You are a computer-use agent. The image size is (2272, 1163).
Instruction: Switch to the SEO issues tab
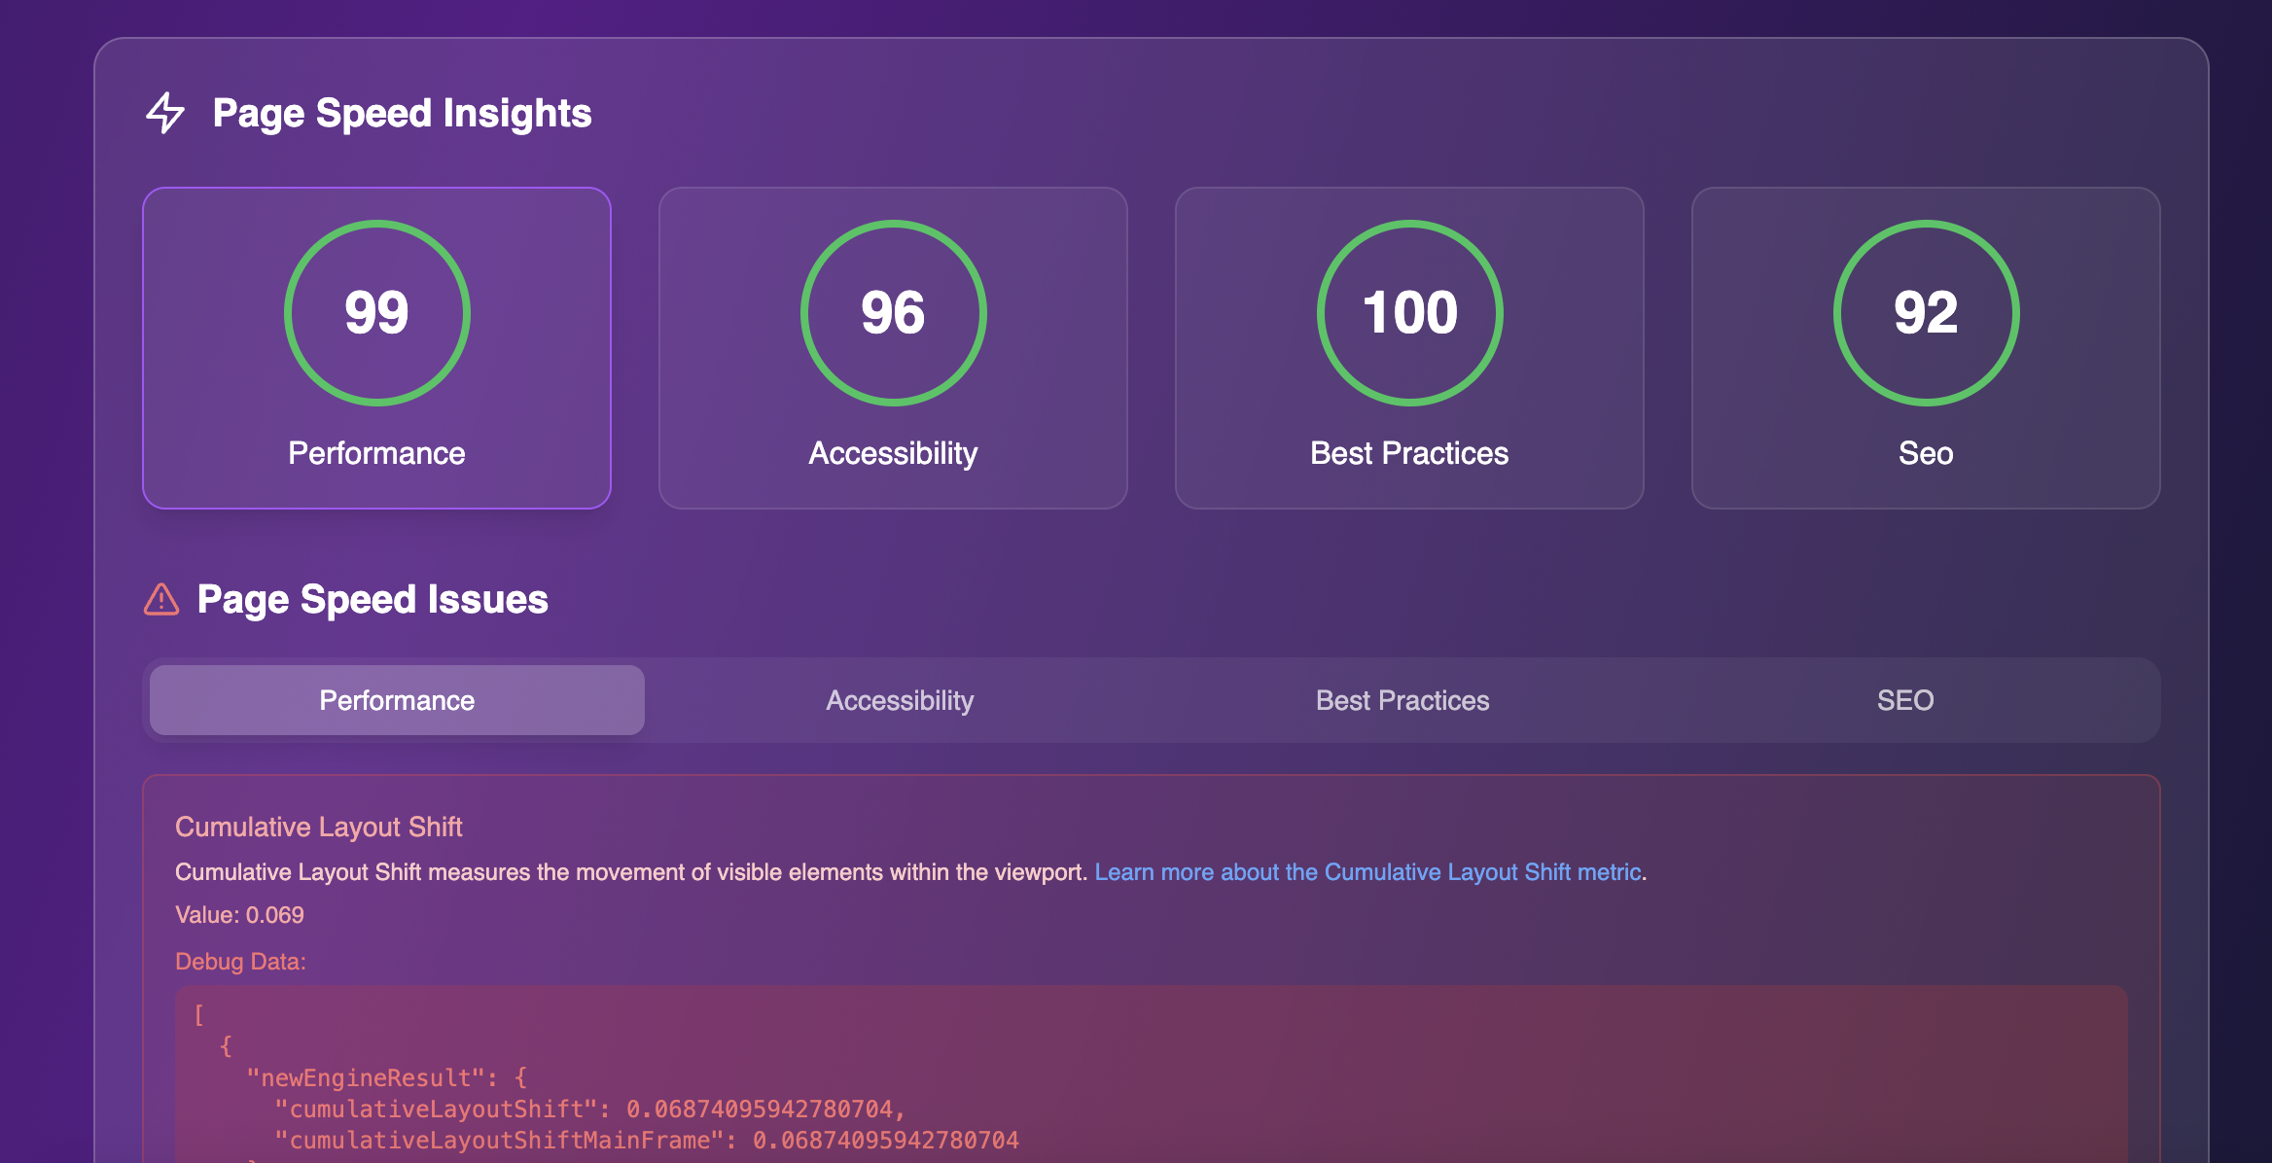[1904, 700]
